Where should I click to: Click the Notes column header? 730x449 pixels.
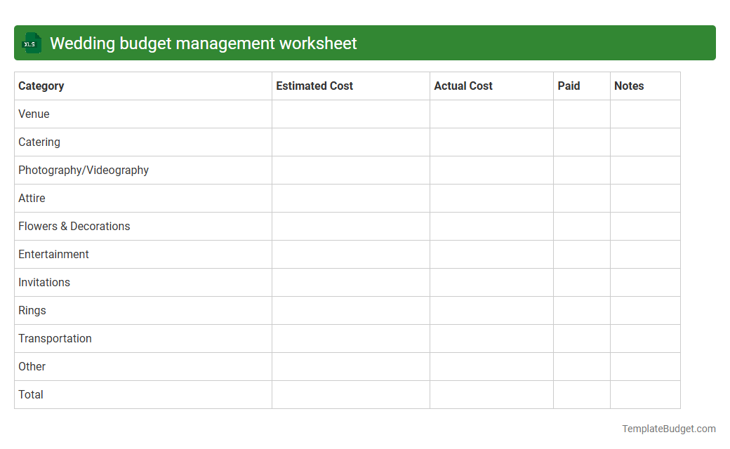628,86
